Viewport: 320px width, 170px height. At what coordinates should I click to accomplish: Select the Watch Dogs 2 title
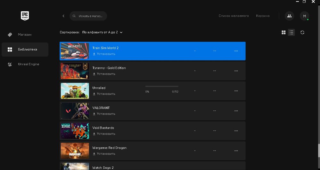[103, 168]
